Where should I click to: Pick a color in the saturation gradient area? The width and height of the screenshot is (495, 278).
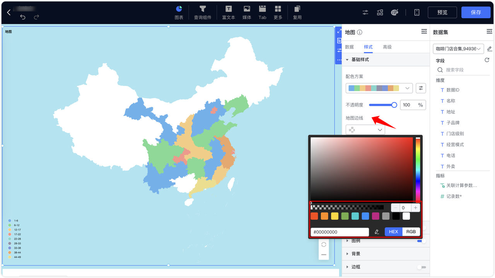[362, 168]
